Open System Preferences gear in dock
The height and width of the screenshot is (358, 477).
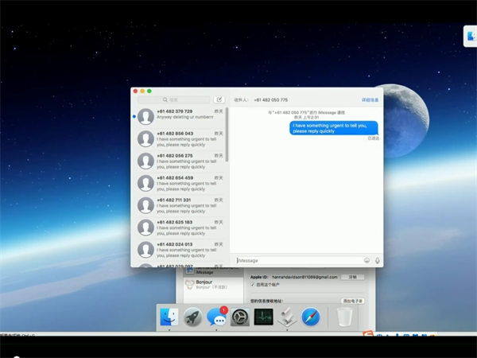click(x=239, y=317)
